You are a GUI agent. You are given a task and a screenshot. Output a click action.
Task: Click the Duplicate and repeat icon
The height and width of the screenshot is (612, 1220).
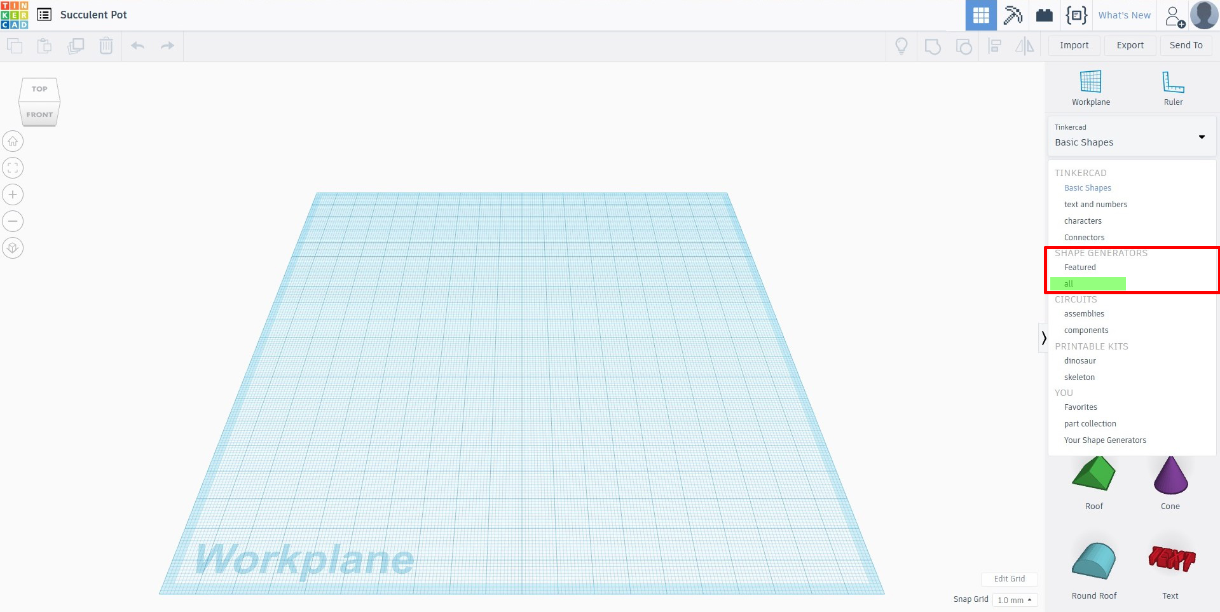tap(76, 46)
